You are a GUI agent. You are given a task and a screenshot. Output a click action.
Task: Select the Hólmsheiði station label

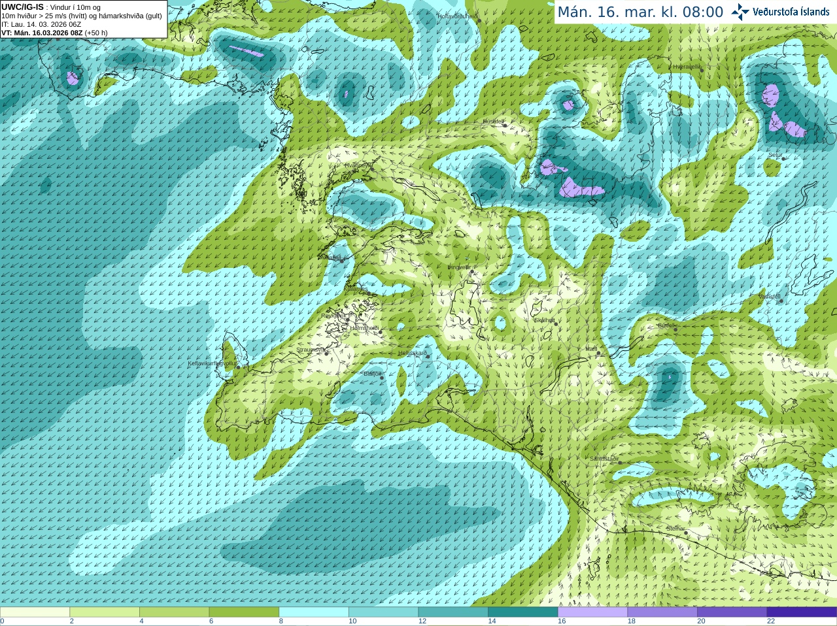tap(364, 328)
